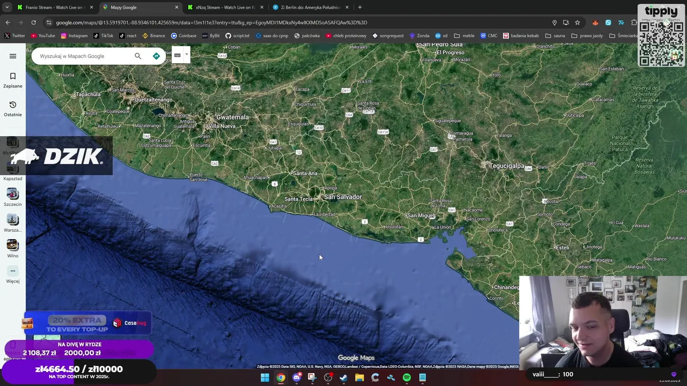Click the San Salvador city label
Image resolution: width=687 pixels, height=386 pixels.
343,197
